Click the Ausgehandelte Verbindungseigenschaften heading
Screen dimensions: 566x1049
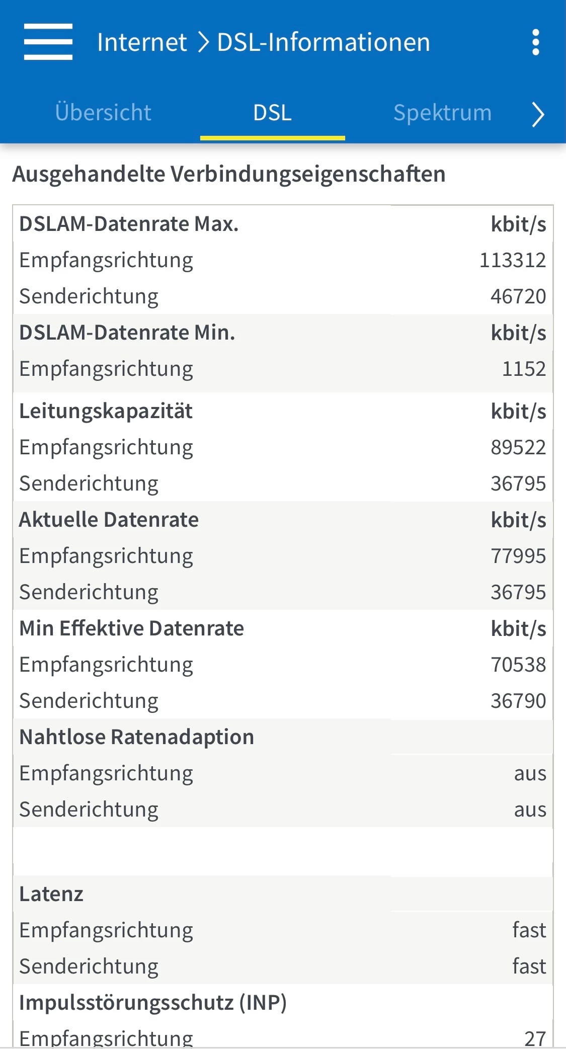(x=229, y=174)
